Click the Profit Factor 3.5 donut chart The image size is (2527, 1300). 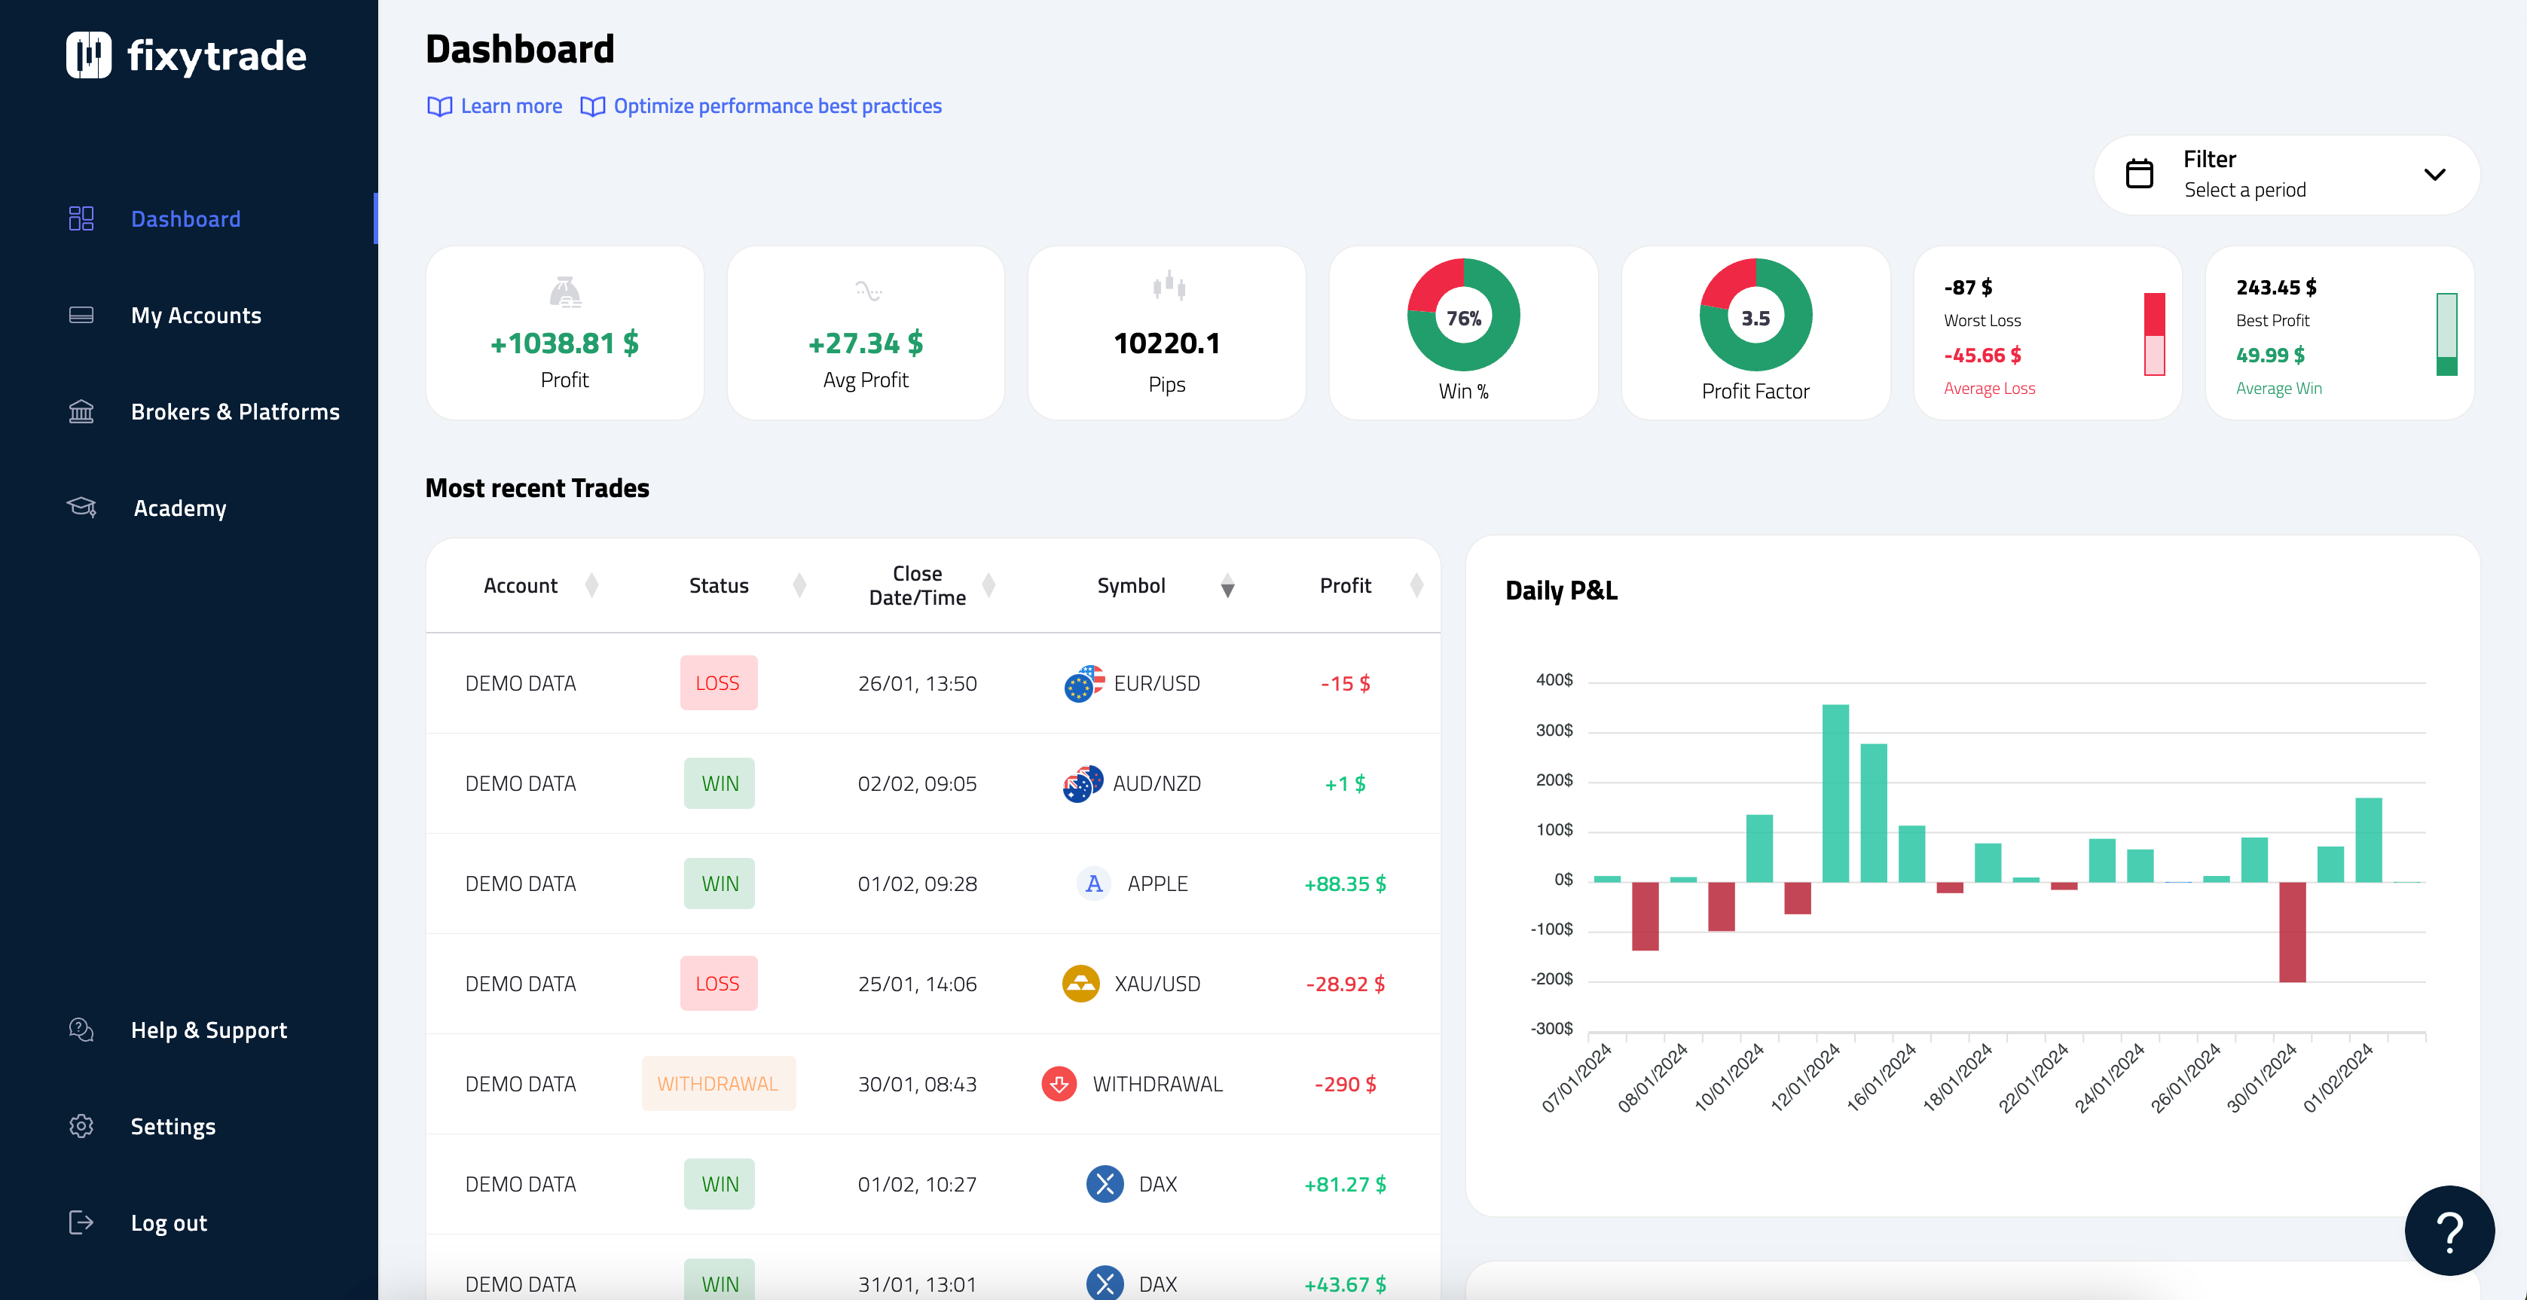pyautogui.click(x=1755, y=315)
